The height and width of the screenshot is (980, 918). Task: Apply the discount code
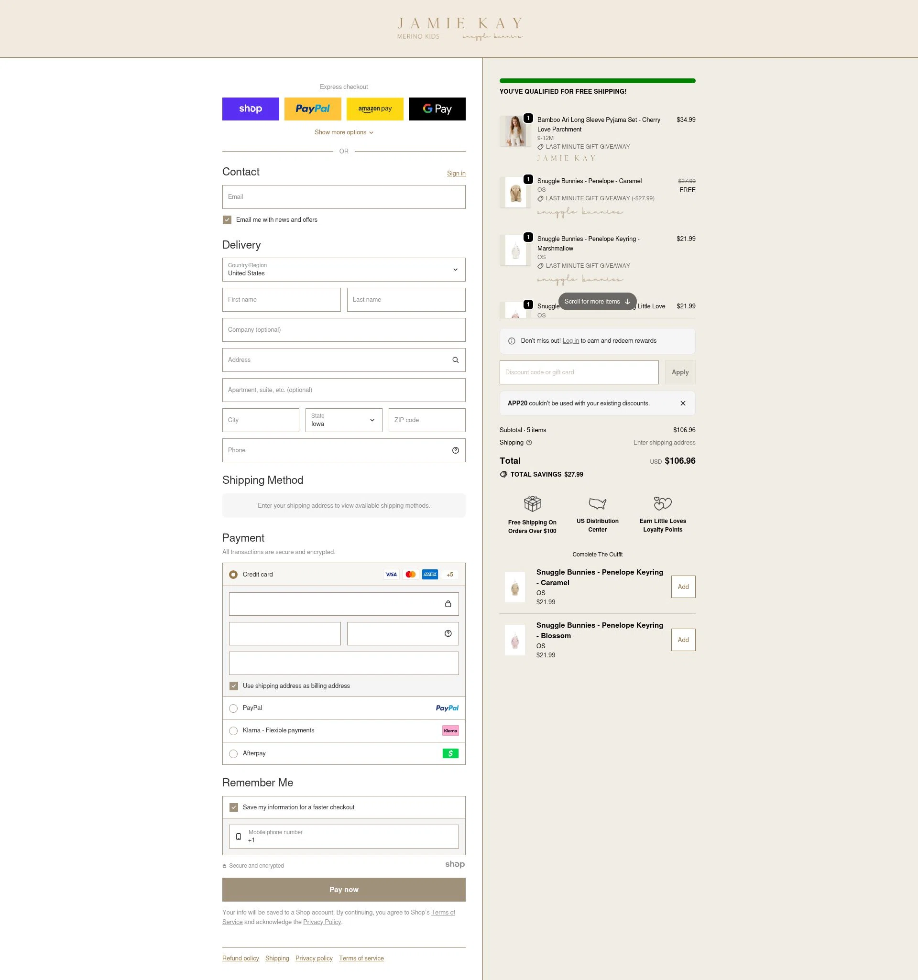680,372
